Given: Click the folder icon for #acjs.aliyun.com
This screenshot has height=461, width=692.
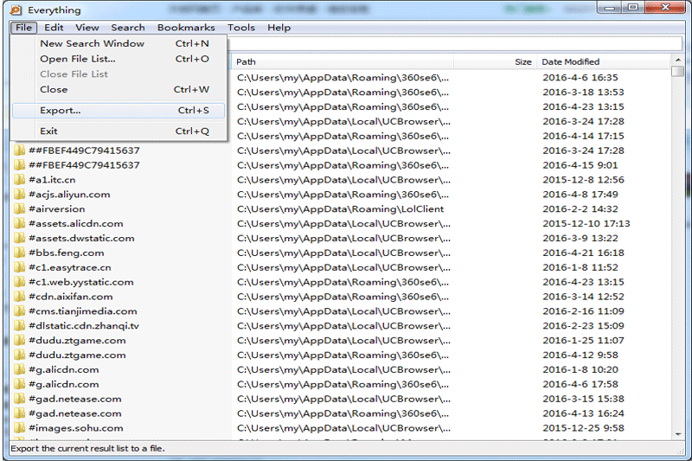Looking at the screenshot, I should [x=19, y=195].
